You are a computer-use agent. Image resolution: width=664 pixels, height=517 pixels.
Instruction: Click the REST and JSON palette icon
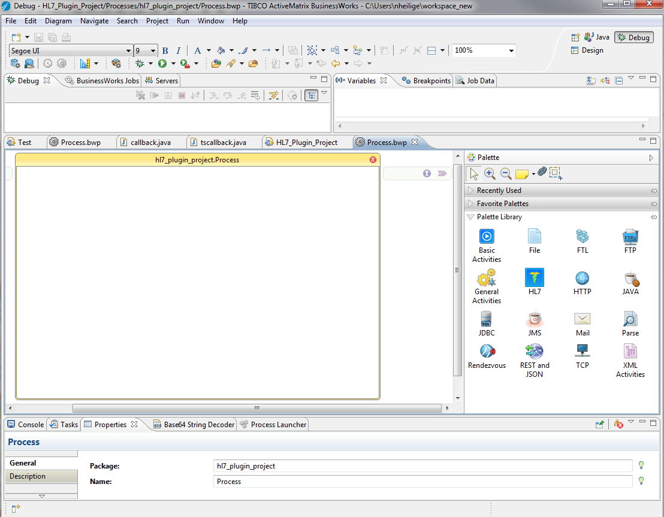click(x=534, y=352)
